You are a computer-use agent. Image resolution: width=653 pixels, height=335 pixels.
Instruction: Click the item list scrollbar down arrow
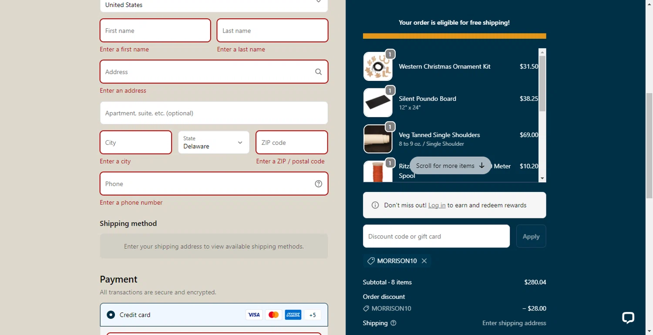click(542, 178)
